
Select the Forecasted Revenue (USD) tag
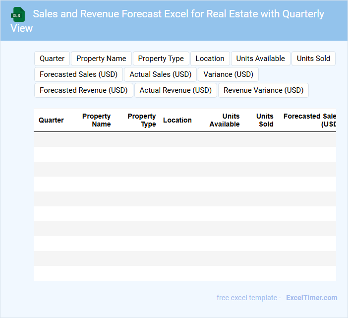pos(83,90)
